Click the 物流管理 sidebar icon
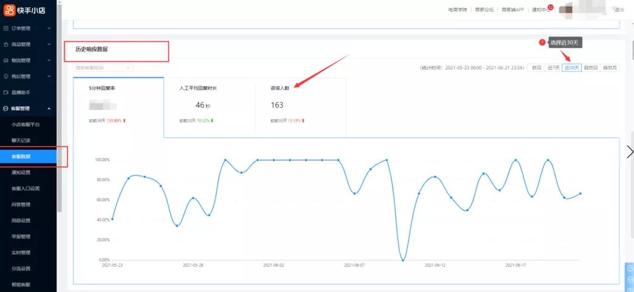The width and height of the screenshot is (634, 292). (x=6, y=61)
